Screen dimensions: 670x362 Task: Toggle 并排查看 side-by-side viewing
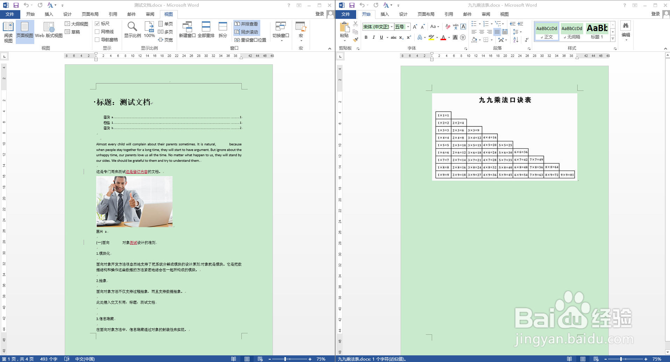click(x=246, y=24)
